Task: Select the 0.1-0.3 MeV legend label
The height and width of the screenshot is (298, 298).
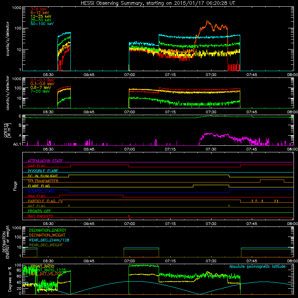Action: pos(42,80)
